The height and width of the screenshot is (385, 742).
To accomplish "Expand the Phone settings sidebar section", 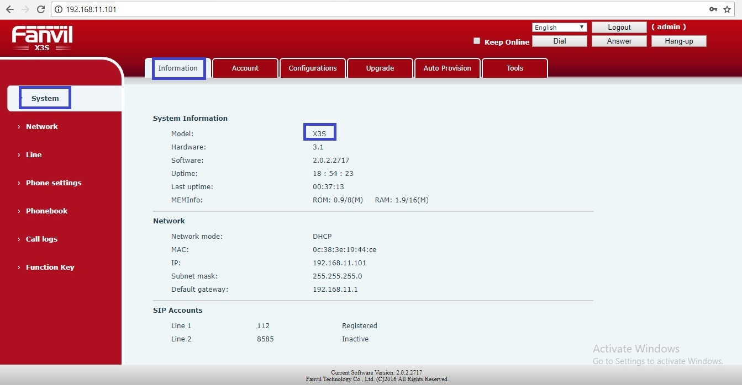I will point(53,183).
